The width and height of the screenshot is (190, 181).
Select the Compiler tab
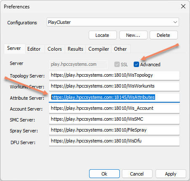tap(98, 49)
